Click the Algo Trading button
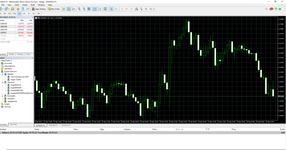This screenshot has width=286, height=150. (x=39, y=9)
